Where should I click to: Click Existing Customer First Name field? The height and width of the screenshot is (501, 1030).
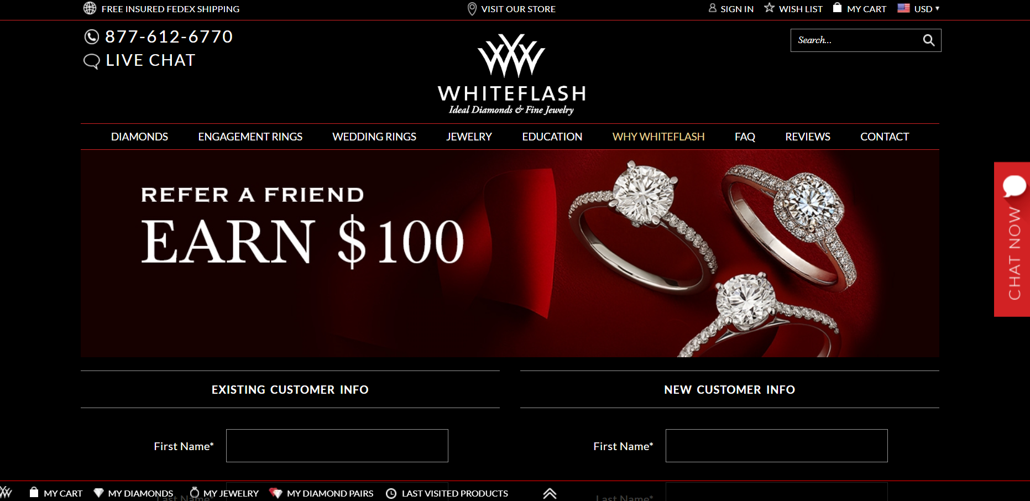click(337, 446)
